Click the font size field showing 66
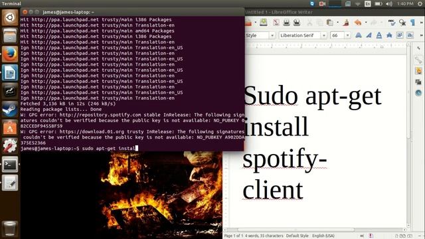Viewport: 425px width, 239px height. 337,35
